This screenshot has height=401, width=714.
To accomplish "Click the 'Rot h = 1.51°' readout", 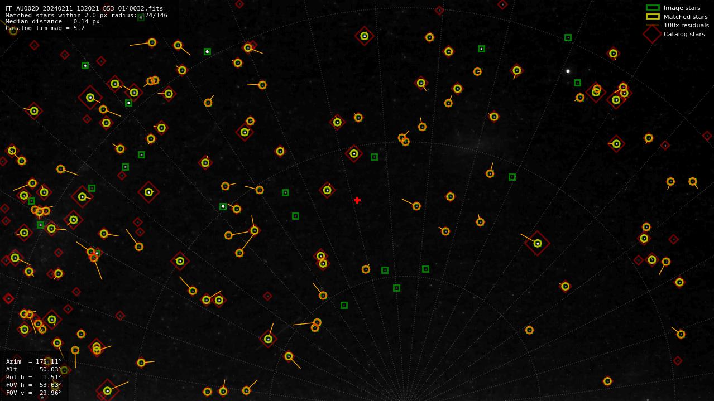I will (33, 377).
